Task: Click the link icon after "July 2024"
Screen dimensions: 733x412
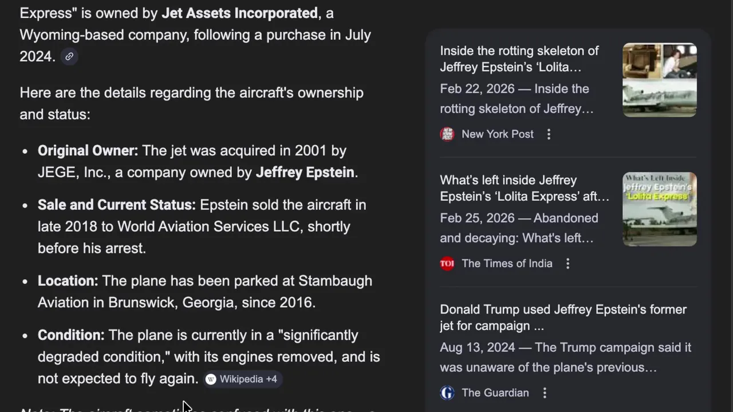Action: click(x=69, y=56)
